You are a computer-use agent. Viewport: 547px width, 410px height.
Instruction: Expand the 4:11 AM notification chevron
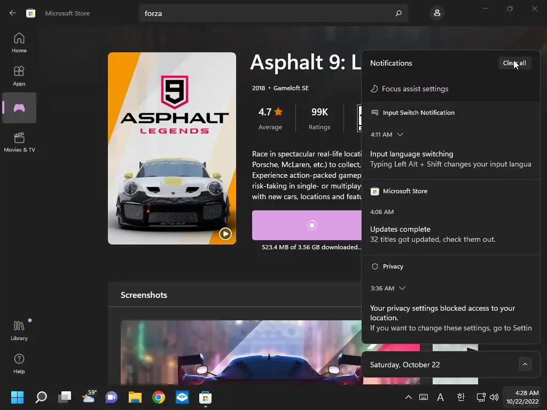(400, 135)
